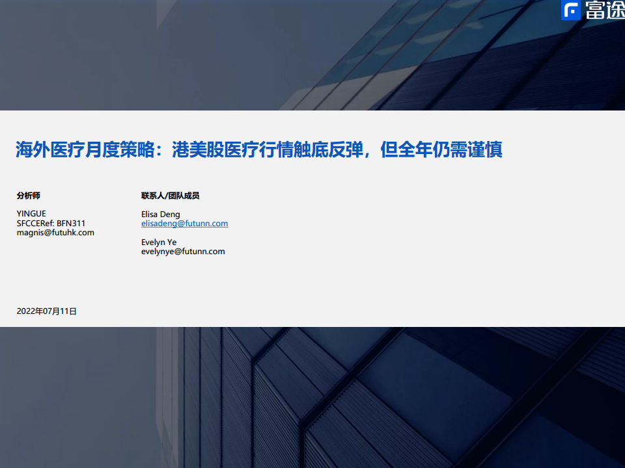
Task: Click the magnis@futuhk.com email text
Action: click(x=55, y=233)
